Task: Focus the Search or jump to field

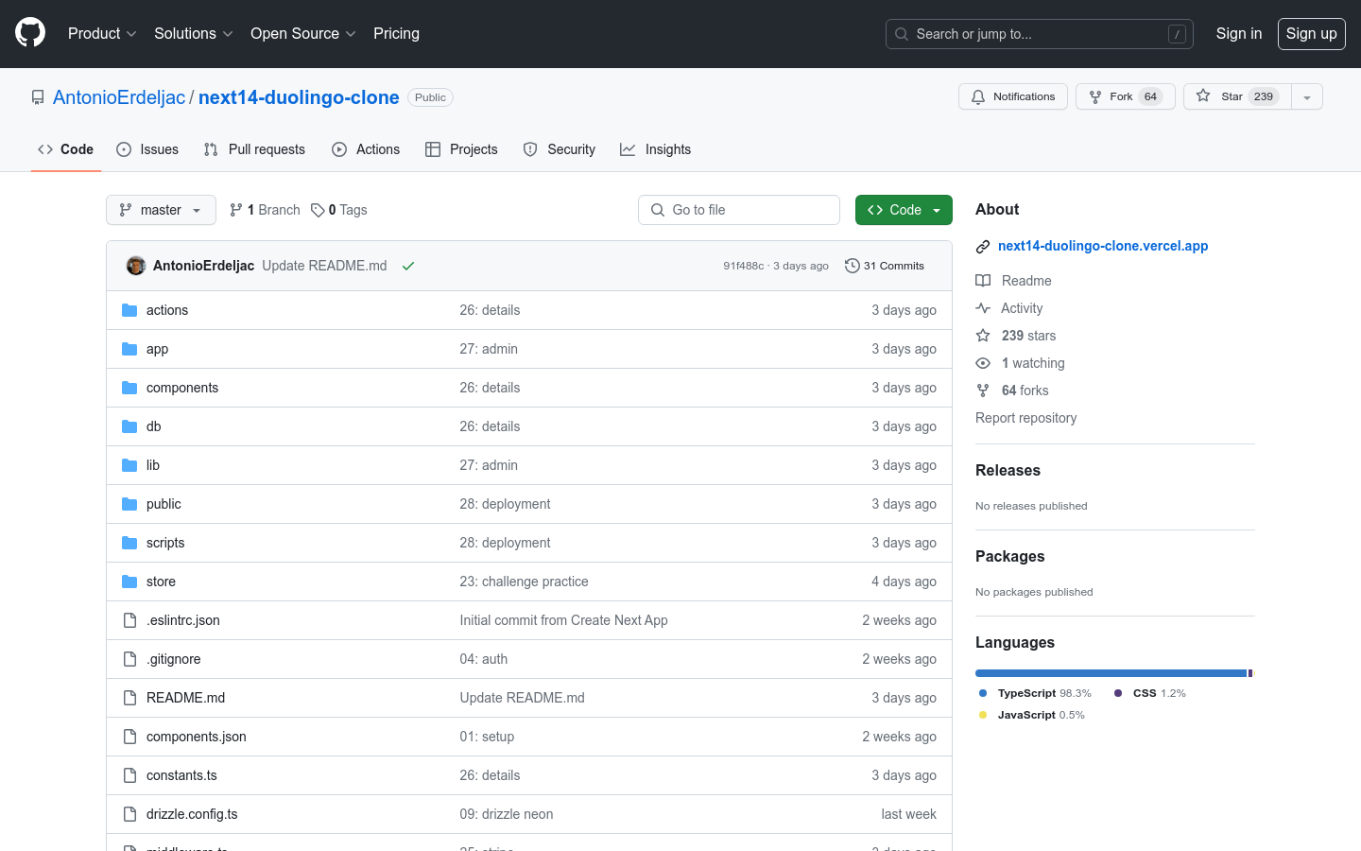Action: pos(1040,34)
